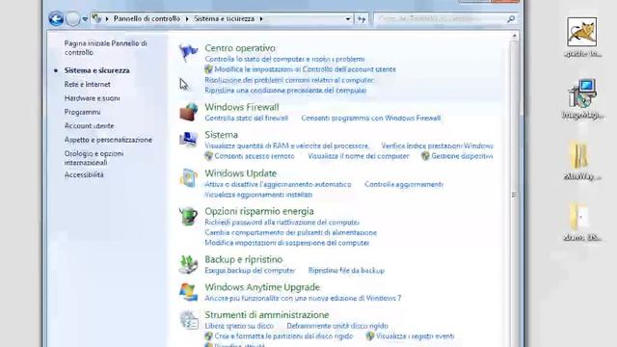
Task: Click Visualizza i registri eventi link
Action: point(415,336)
